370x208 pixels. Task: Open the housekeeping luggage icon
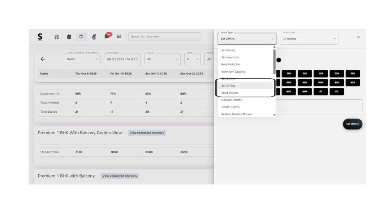click(x=94, y=36)
